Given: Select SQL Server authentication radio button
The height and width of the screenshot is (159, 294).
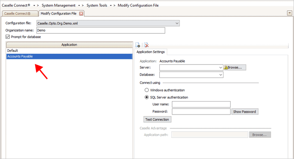Looking at the screenshot, I should click(147, 97).
